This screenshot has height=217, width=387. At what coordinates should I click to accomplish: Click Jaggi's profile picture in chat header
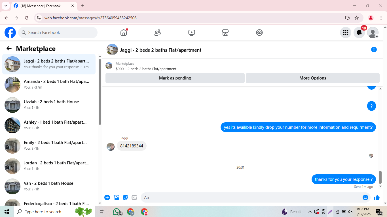pyautogui.click(x=112, y=50)
